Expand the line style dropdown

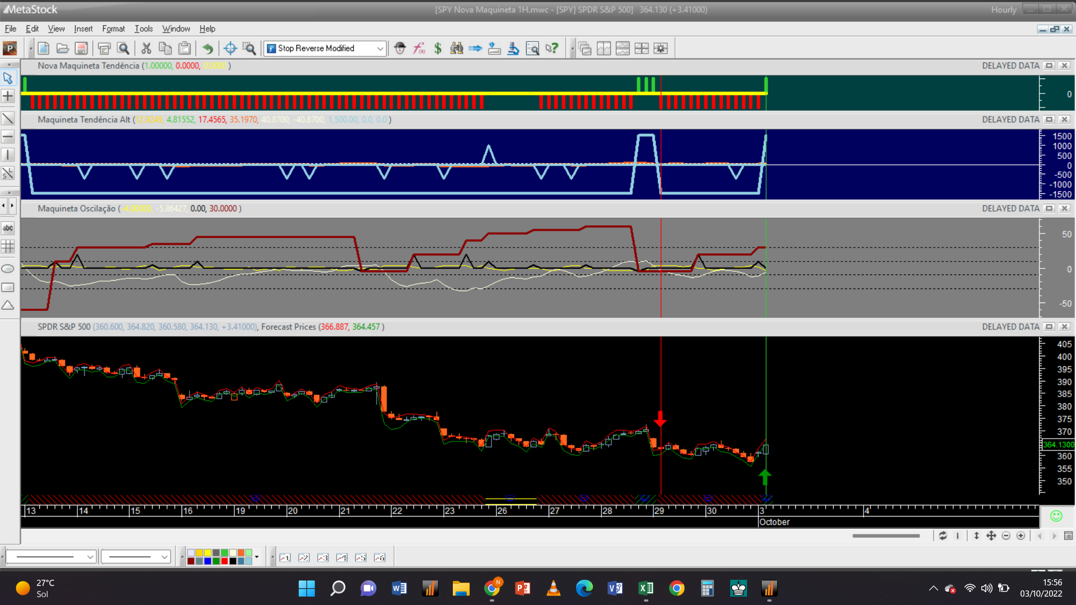coord(90,557)
